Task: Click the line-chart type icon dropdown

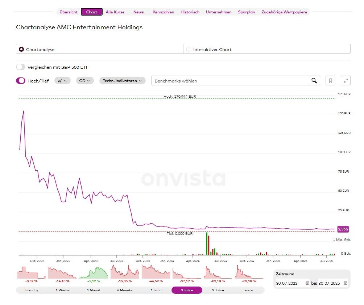Action: (x=62, y=80)
